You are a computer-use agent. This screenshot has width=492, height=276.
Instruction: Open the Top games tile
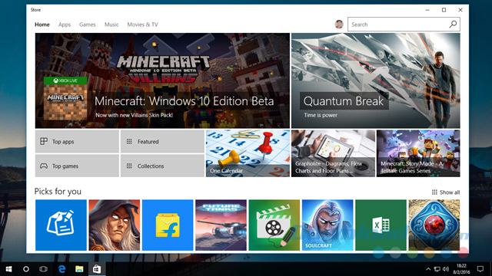(x=77, y=166)
